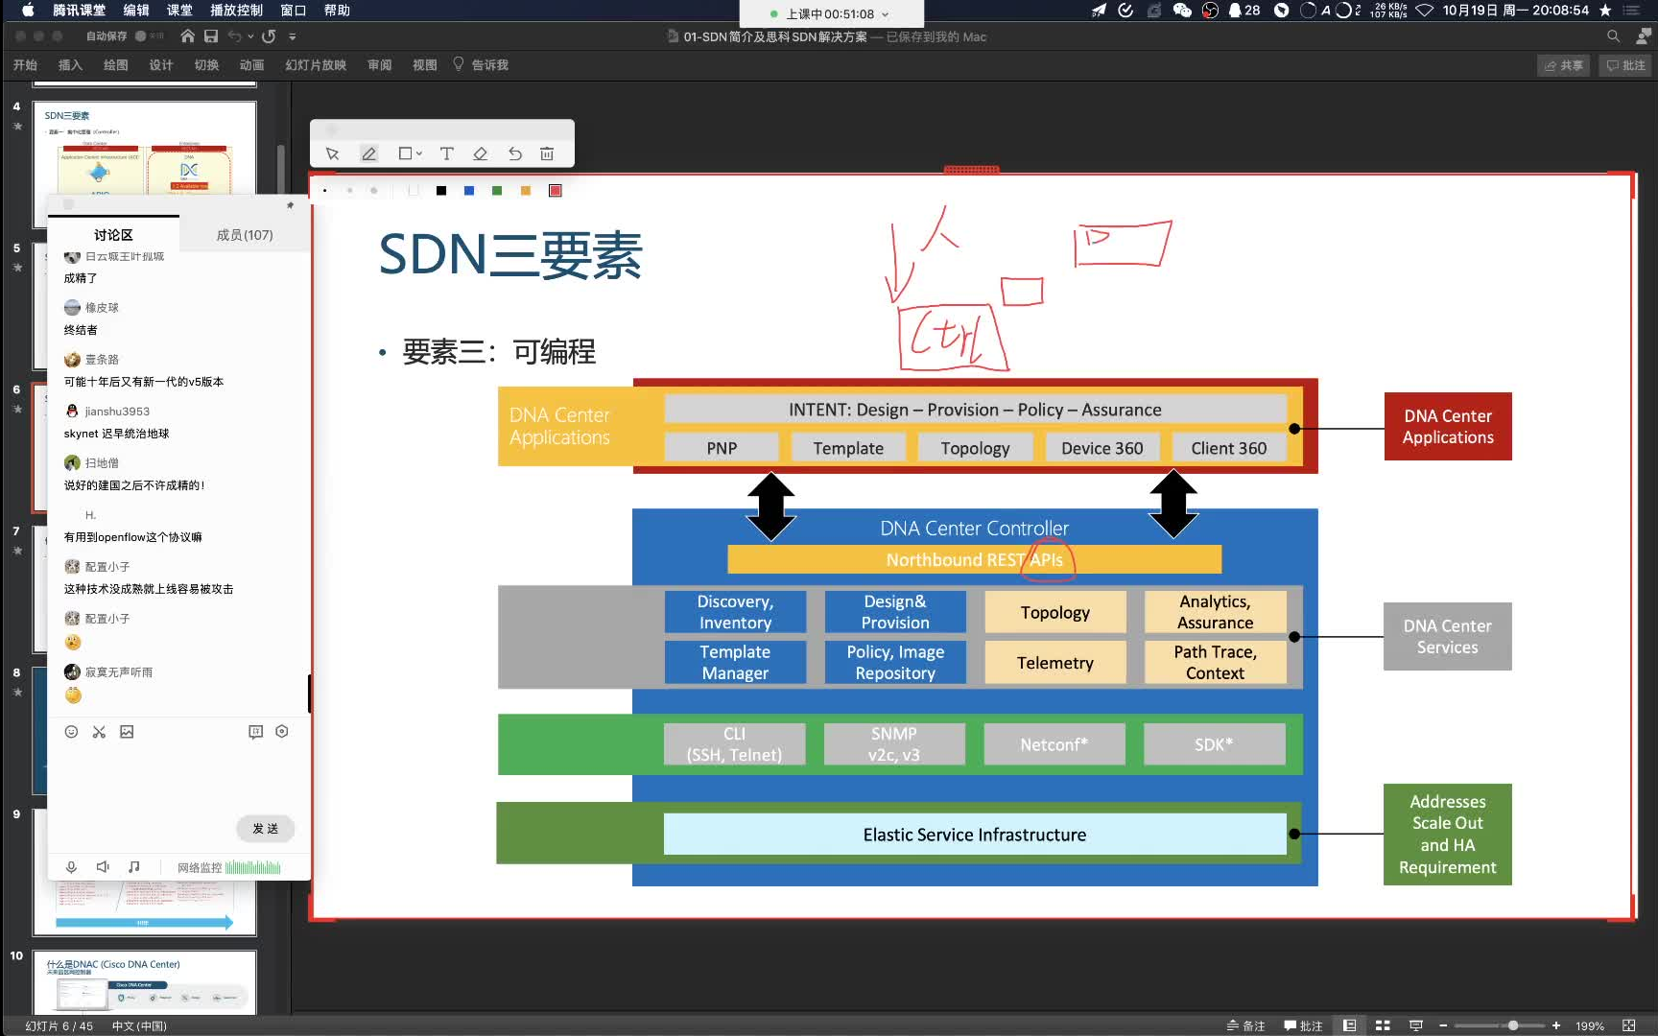Click the scissors screenshot icon in chat
The width and height of the screenshot is (1658, 1036).
[99, 732]
